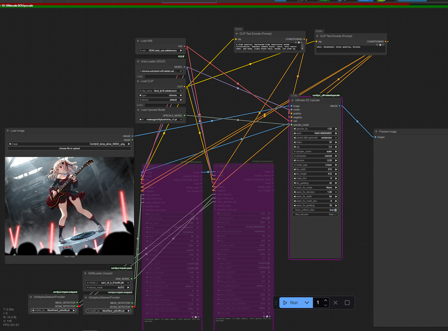This screenshot has height=331, width=448.
Task: Click the scrollbar of the positive prompt box
Action: pyautogui.click(x=302, y=47)
